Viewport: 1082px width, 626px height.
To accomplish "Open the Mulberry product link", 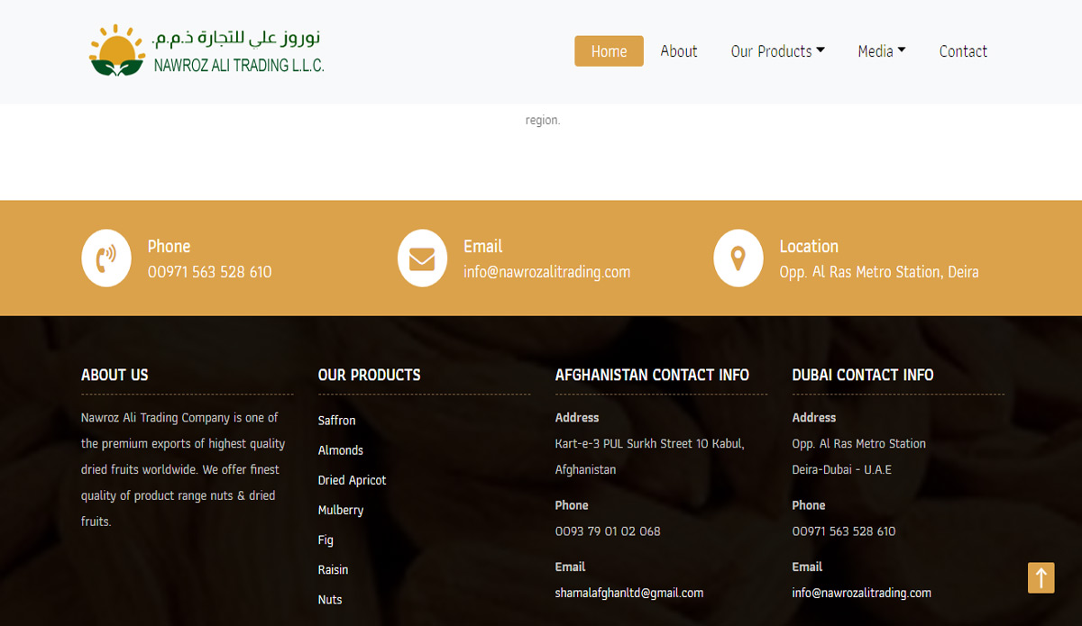I will click(340, 510).
